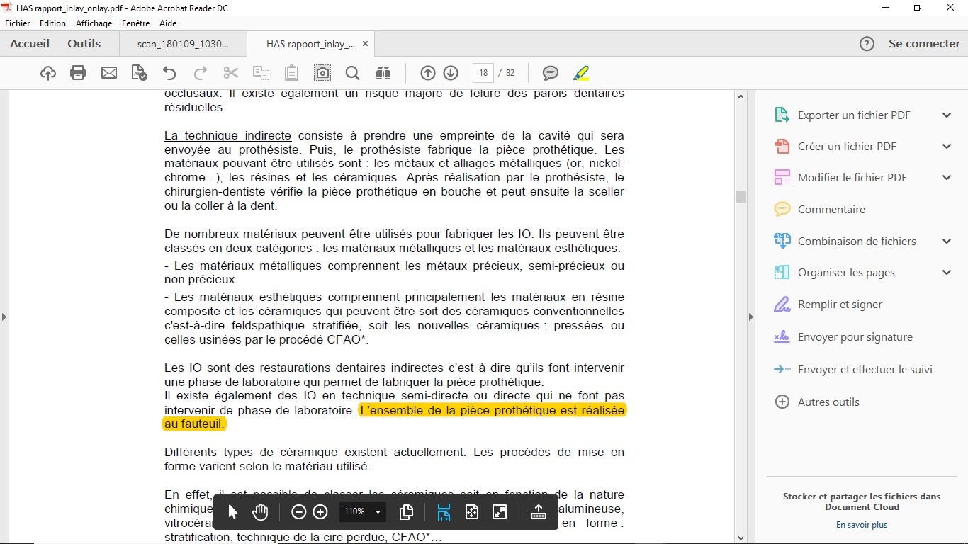Image resolution: width=968 pixels, height=544 pixels.
Task: Open the Fenêtre menu
Action: [x=135, y=23]
